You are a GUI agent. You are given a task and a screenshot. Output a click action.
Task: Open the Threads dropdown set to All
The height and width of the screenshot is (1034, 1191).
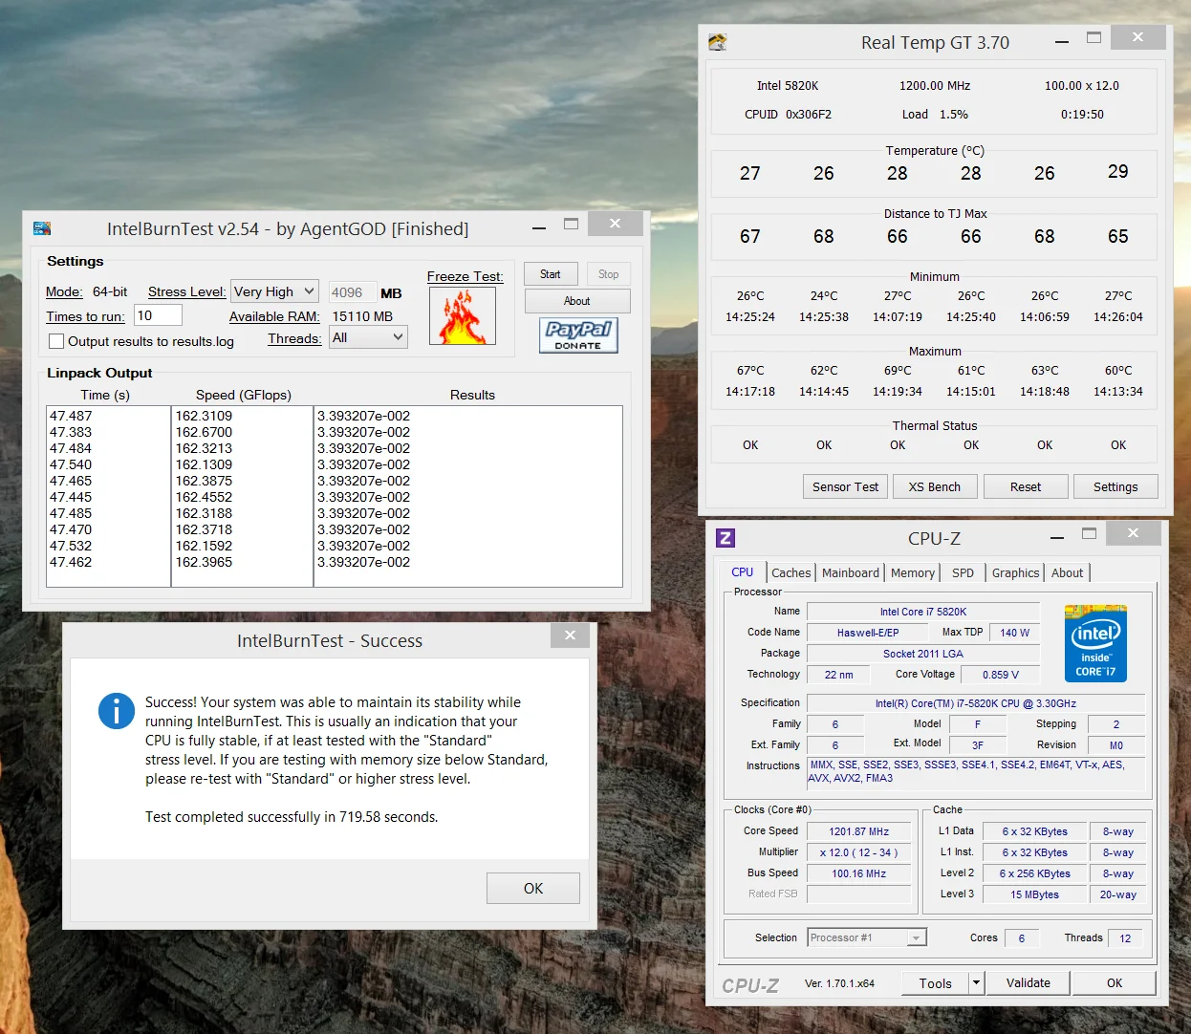click(368, 337)
